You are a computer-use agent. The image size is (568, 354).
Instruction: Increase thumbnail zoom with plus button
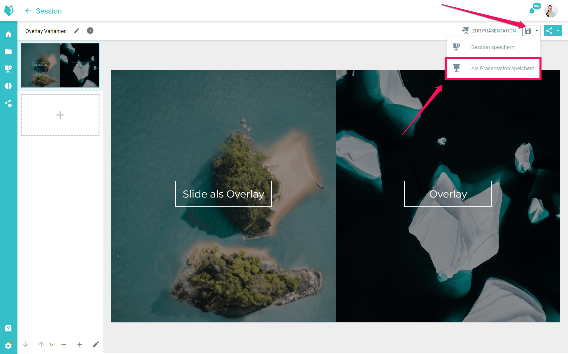(x=80, y=345)
